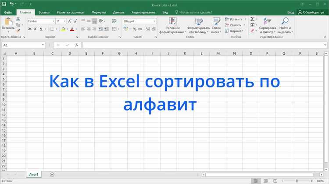Image resolution: width=329 pixels, height=184 pixels.
Task: Open Sort and Filter (Сортировка и фильтр)
Action: [x=268, y=25]
